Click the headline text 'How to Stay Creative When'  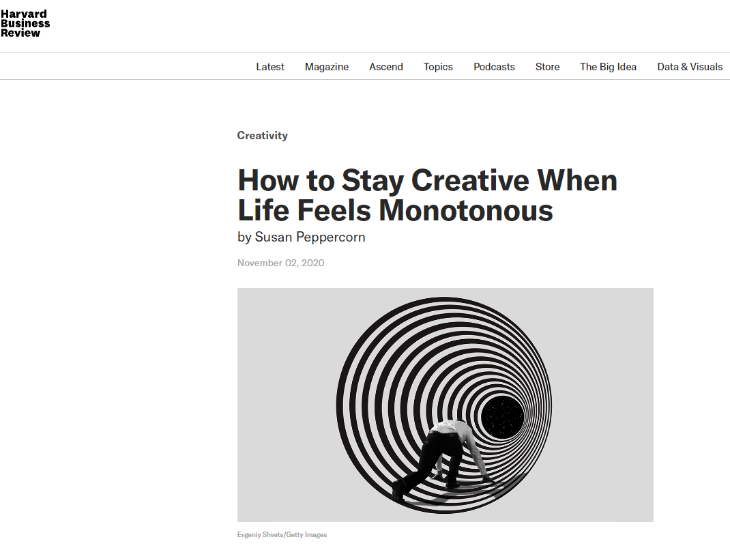pos(427,181)
